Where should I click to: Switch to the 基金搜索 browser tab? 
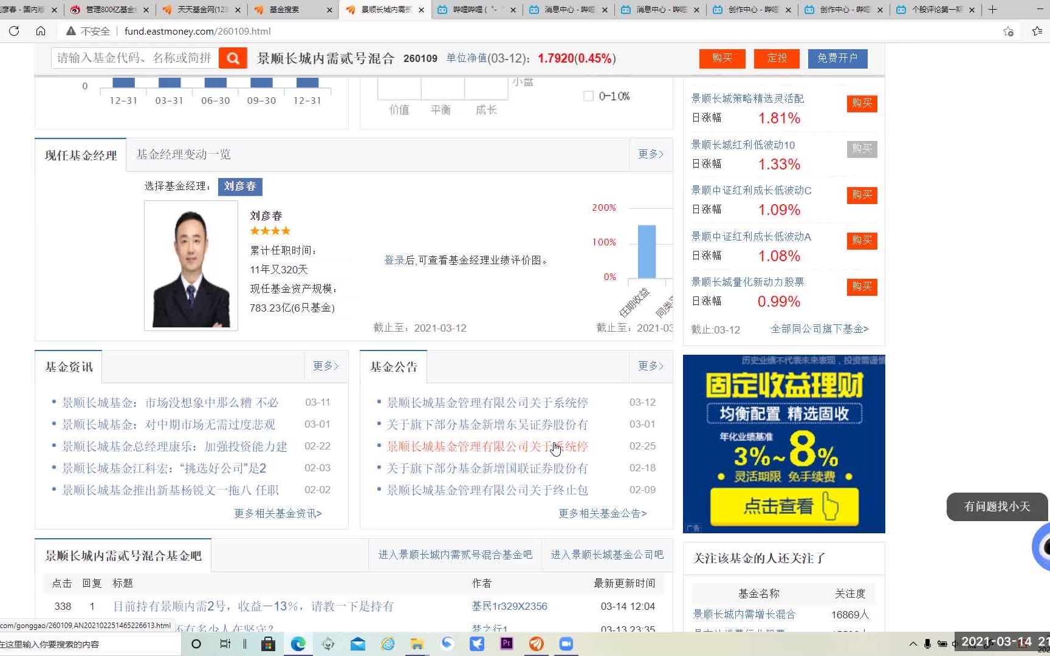point(292,10)
